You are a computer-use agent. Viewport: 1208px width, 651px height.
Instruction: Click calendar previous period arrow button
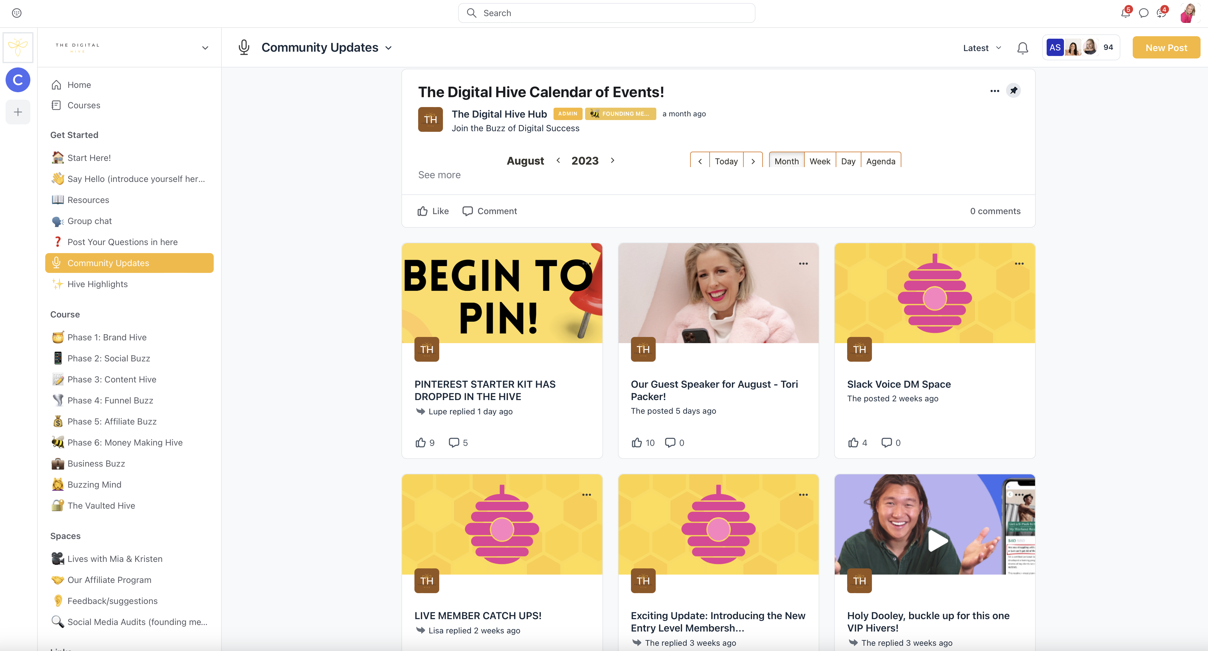pos(700,161)
